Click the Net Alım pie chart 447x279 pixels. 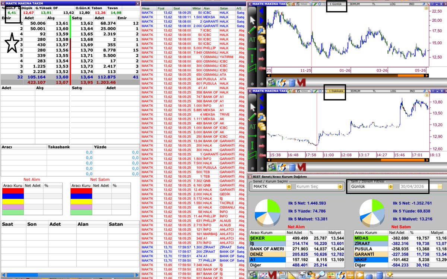tap(267, 213)
